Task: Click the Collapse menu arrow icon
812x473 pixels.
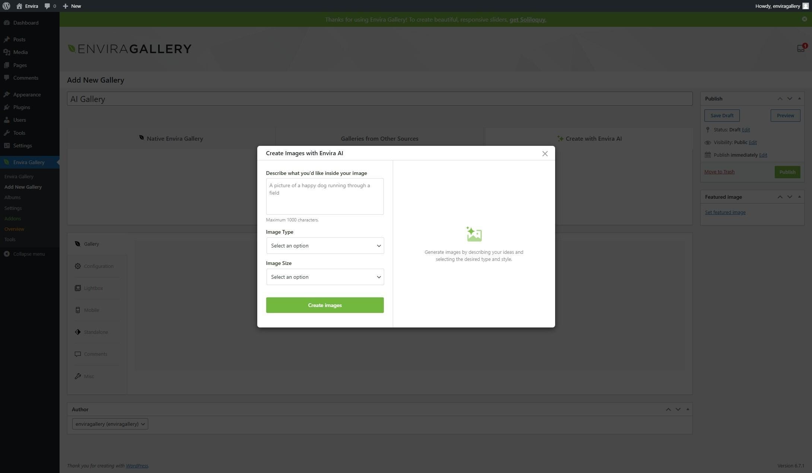Action: click(x=7, y=254)
